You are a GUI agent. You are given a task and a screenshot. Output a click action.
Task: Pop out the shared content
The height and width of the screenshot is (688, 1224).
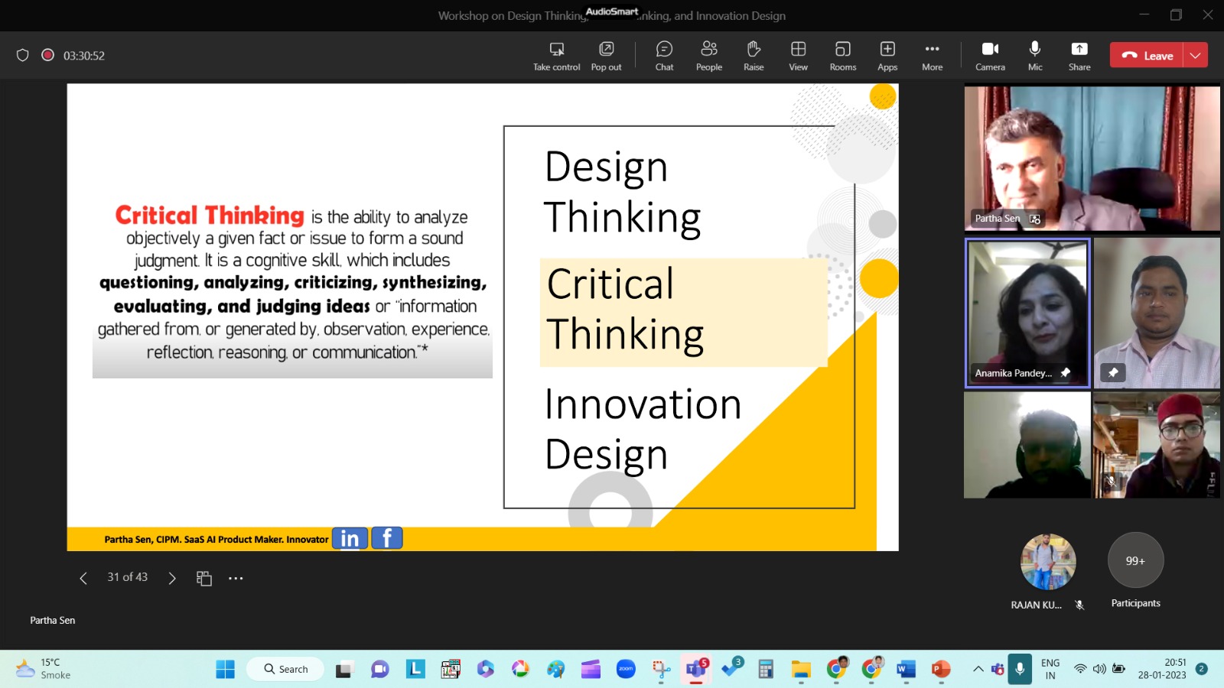(606, 56)
